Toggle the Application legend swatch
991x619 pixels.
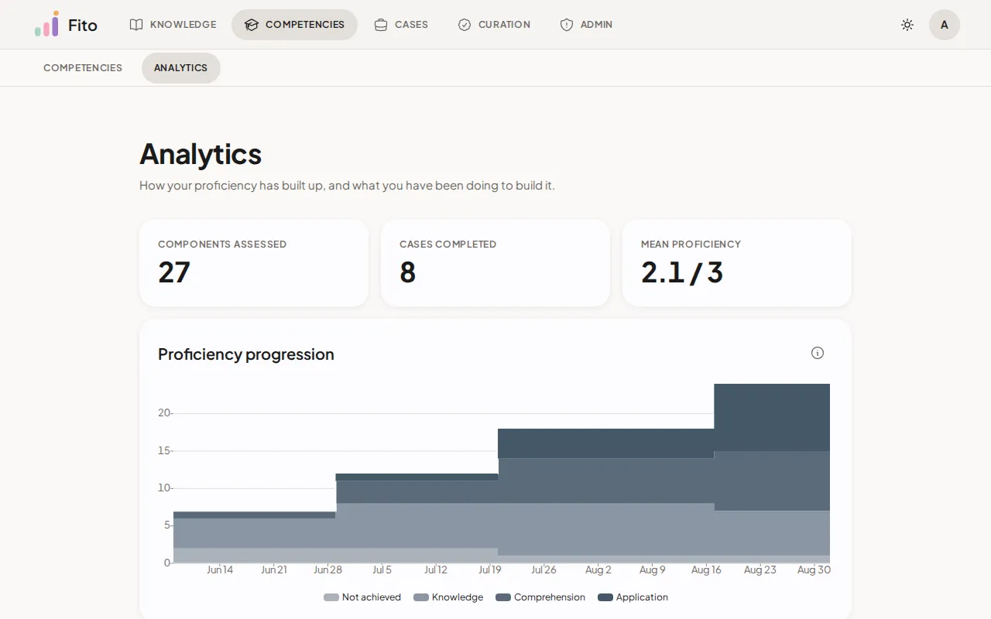tap(605, 597)
